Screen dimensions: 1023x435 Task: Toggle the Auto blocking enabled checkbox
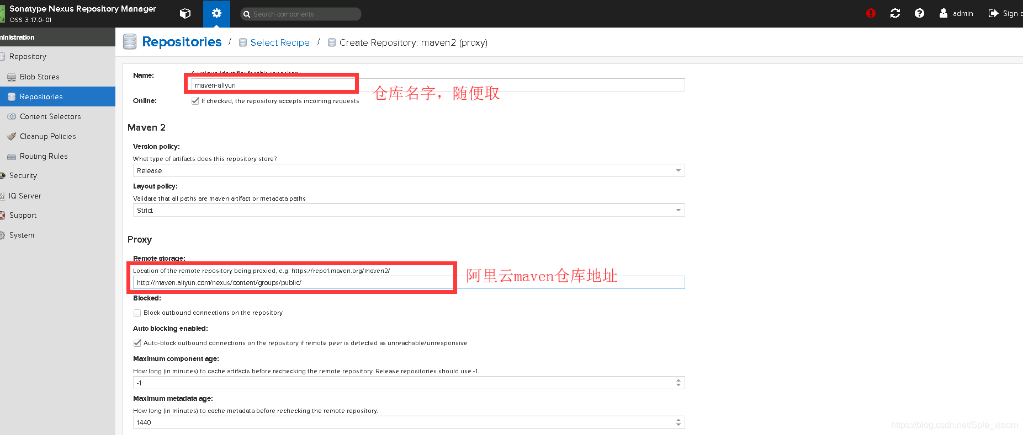click(x=137, y=343)
